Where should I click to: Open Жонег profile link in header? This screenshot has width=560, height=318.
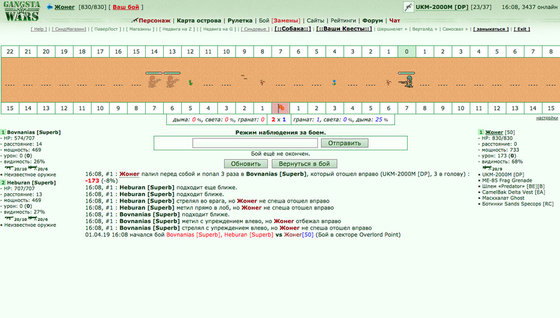tap(64, 7)
